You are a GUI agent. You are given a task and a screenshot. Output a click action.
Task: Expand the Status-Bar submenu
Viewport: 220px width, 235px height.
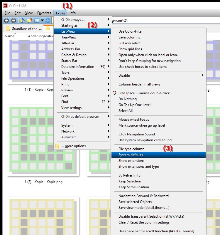point(82,61)
